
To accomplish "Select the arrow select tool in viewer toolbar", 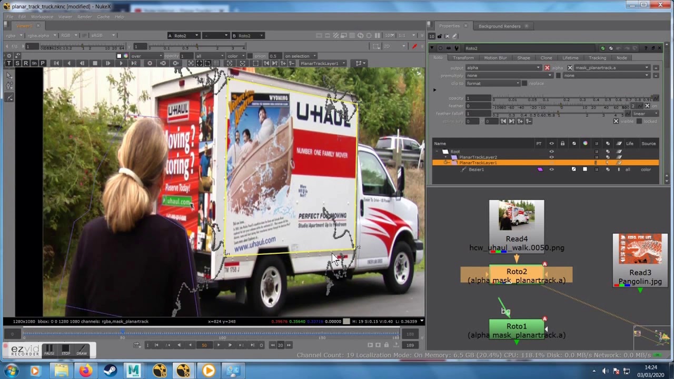I will [x=9, y=75].
